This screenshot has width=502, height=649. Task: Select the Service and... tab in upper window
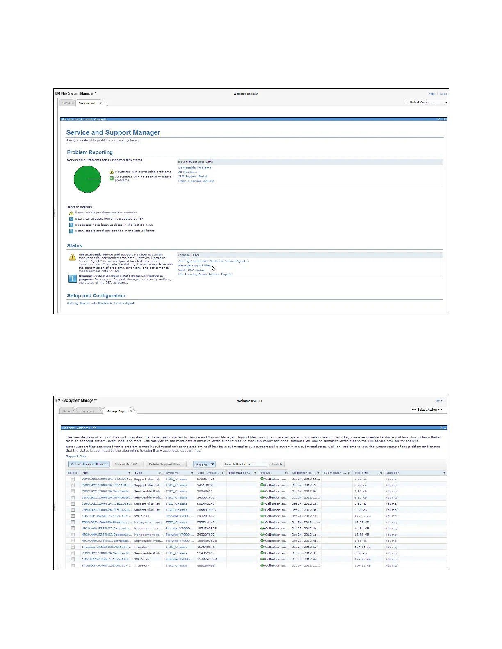(88, 103)
